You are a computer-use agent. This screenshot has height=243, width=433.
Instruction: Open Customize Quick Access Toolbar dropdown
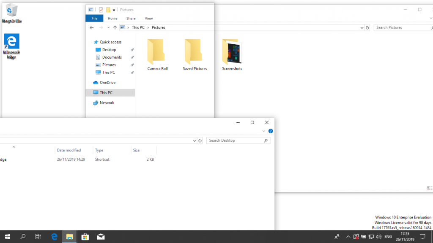(x=114, y=10)
